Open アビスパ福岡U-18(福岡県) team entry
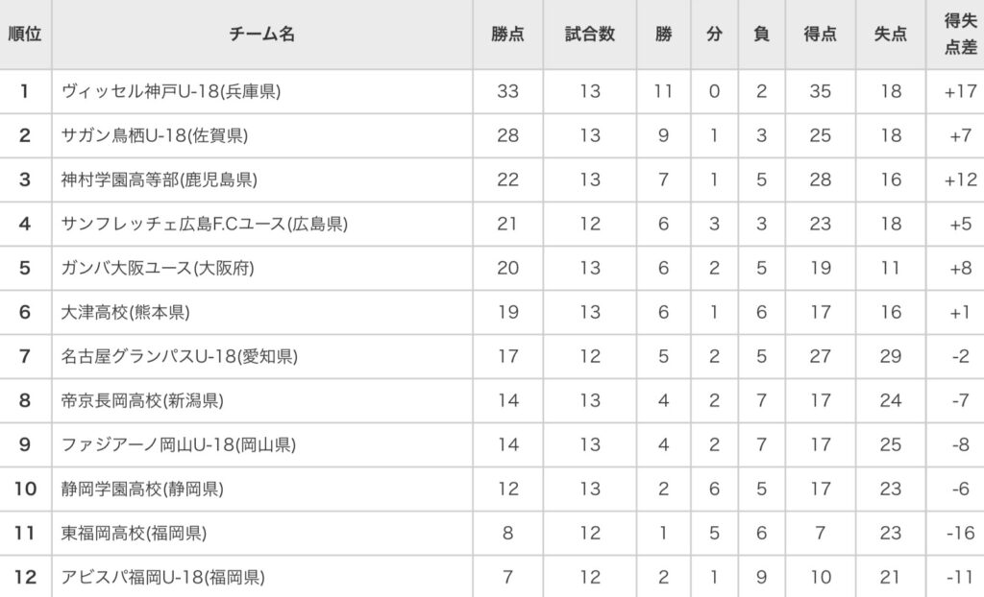This screenshot has width=984, height=597. click(x=162, y=578)
